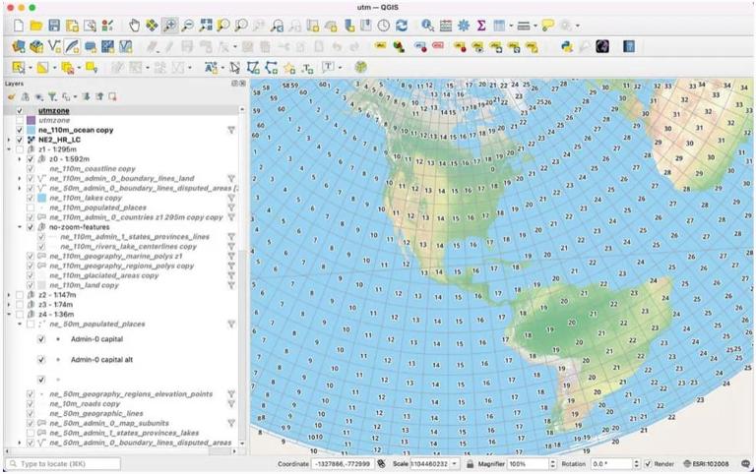The width and height of the screenshot is (756, 474).
Task: Click New Shapefile Layer icon
Action: click(x=54, y=47)
